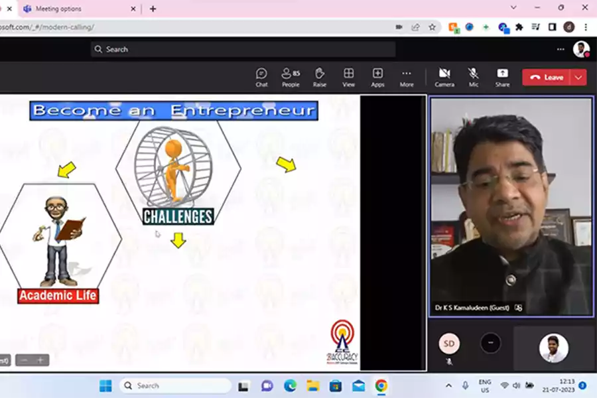Share your screen content
Screen dimensions: 597x398
click(502, 78)
